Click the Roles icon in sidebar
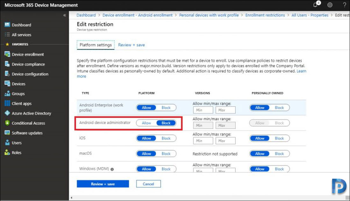Viewport: 350px width, 201px height. 7,152
